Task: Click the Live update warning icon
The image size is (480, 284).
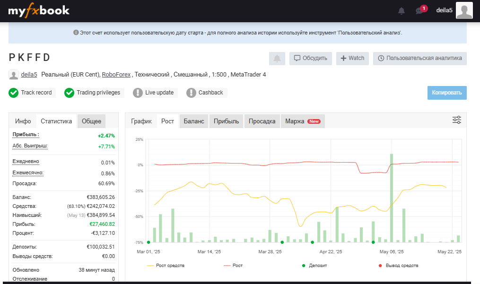Action: [x=138, y=93]
